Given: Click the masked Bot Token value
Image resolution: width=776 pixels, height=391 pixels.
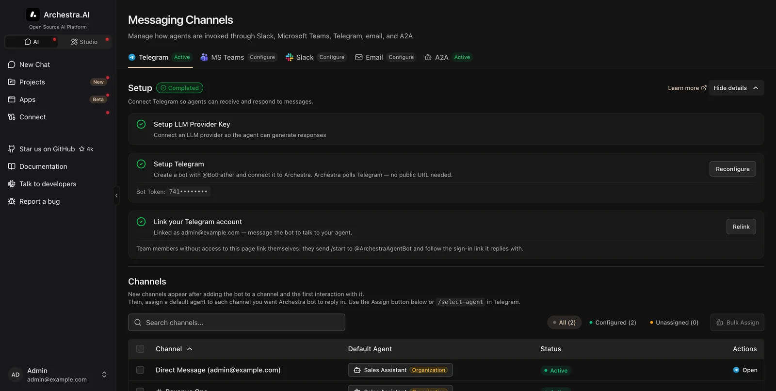Looking at the screenshot, I should [188, 192].
